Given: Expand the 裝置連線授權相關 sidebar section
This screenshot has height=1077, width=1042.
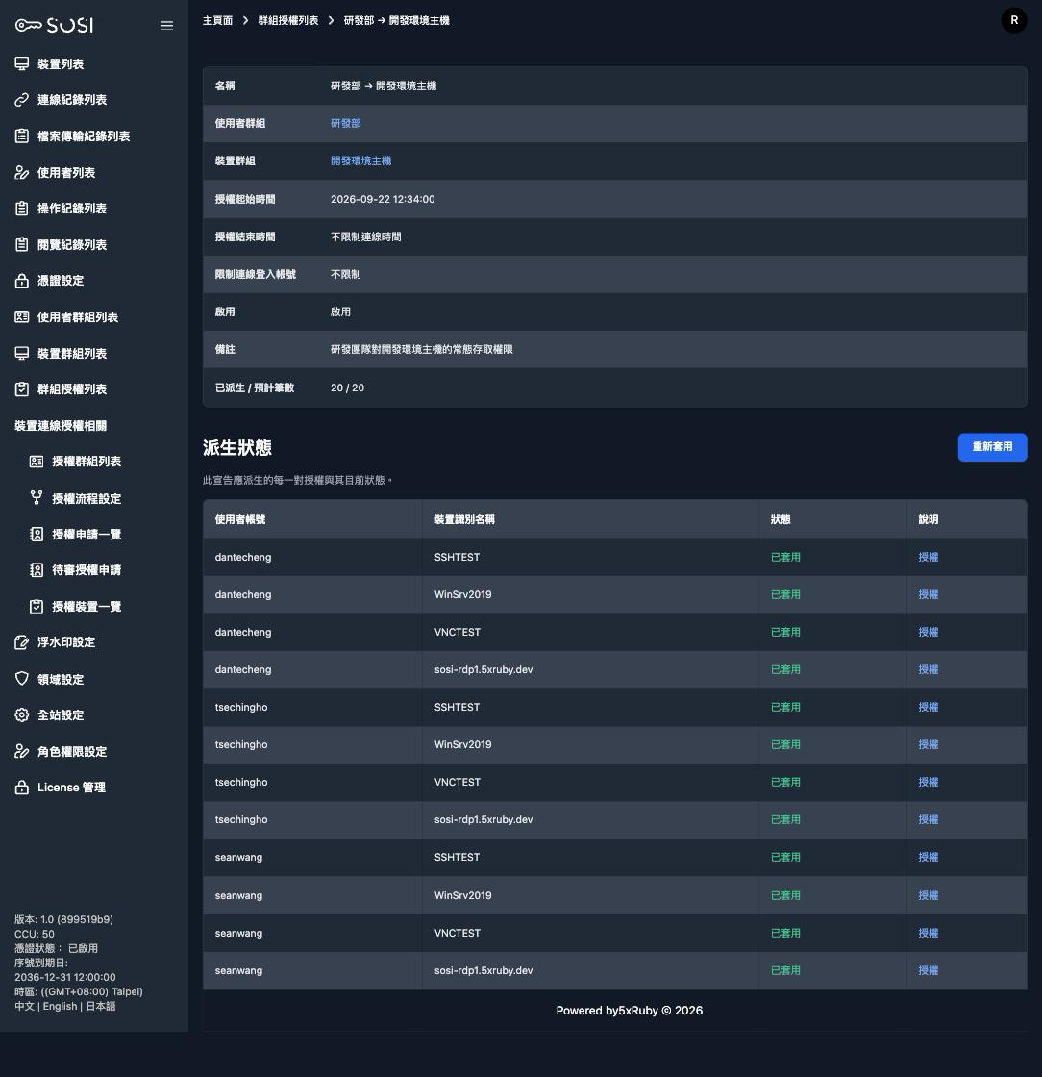Looking at the screenshot, I should pyautogui.click(x=61, y=426).
